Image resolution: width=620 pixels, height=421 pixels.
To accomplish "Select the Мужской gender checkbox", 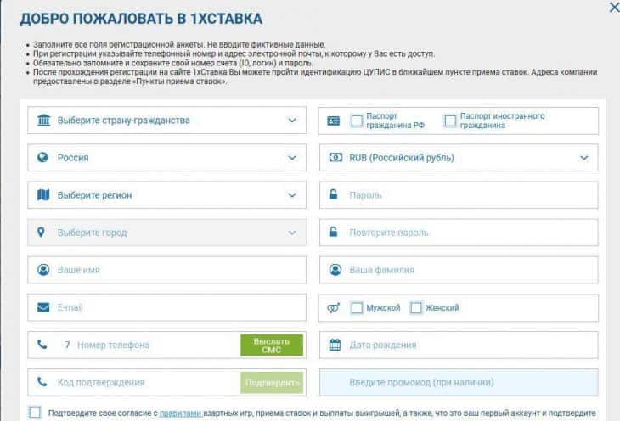I will [357, 307].
